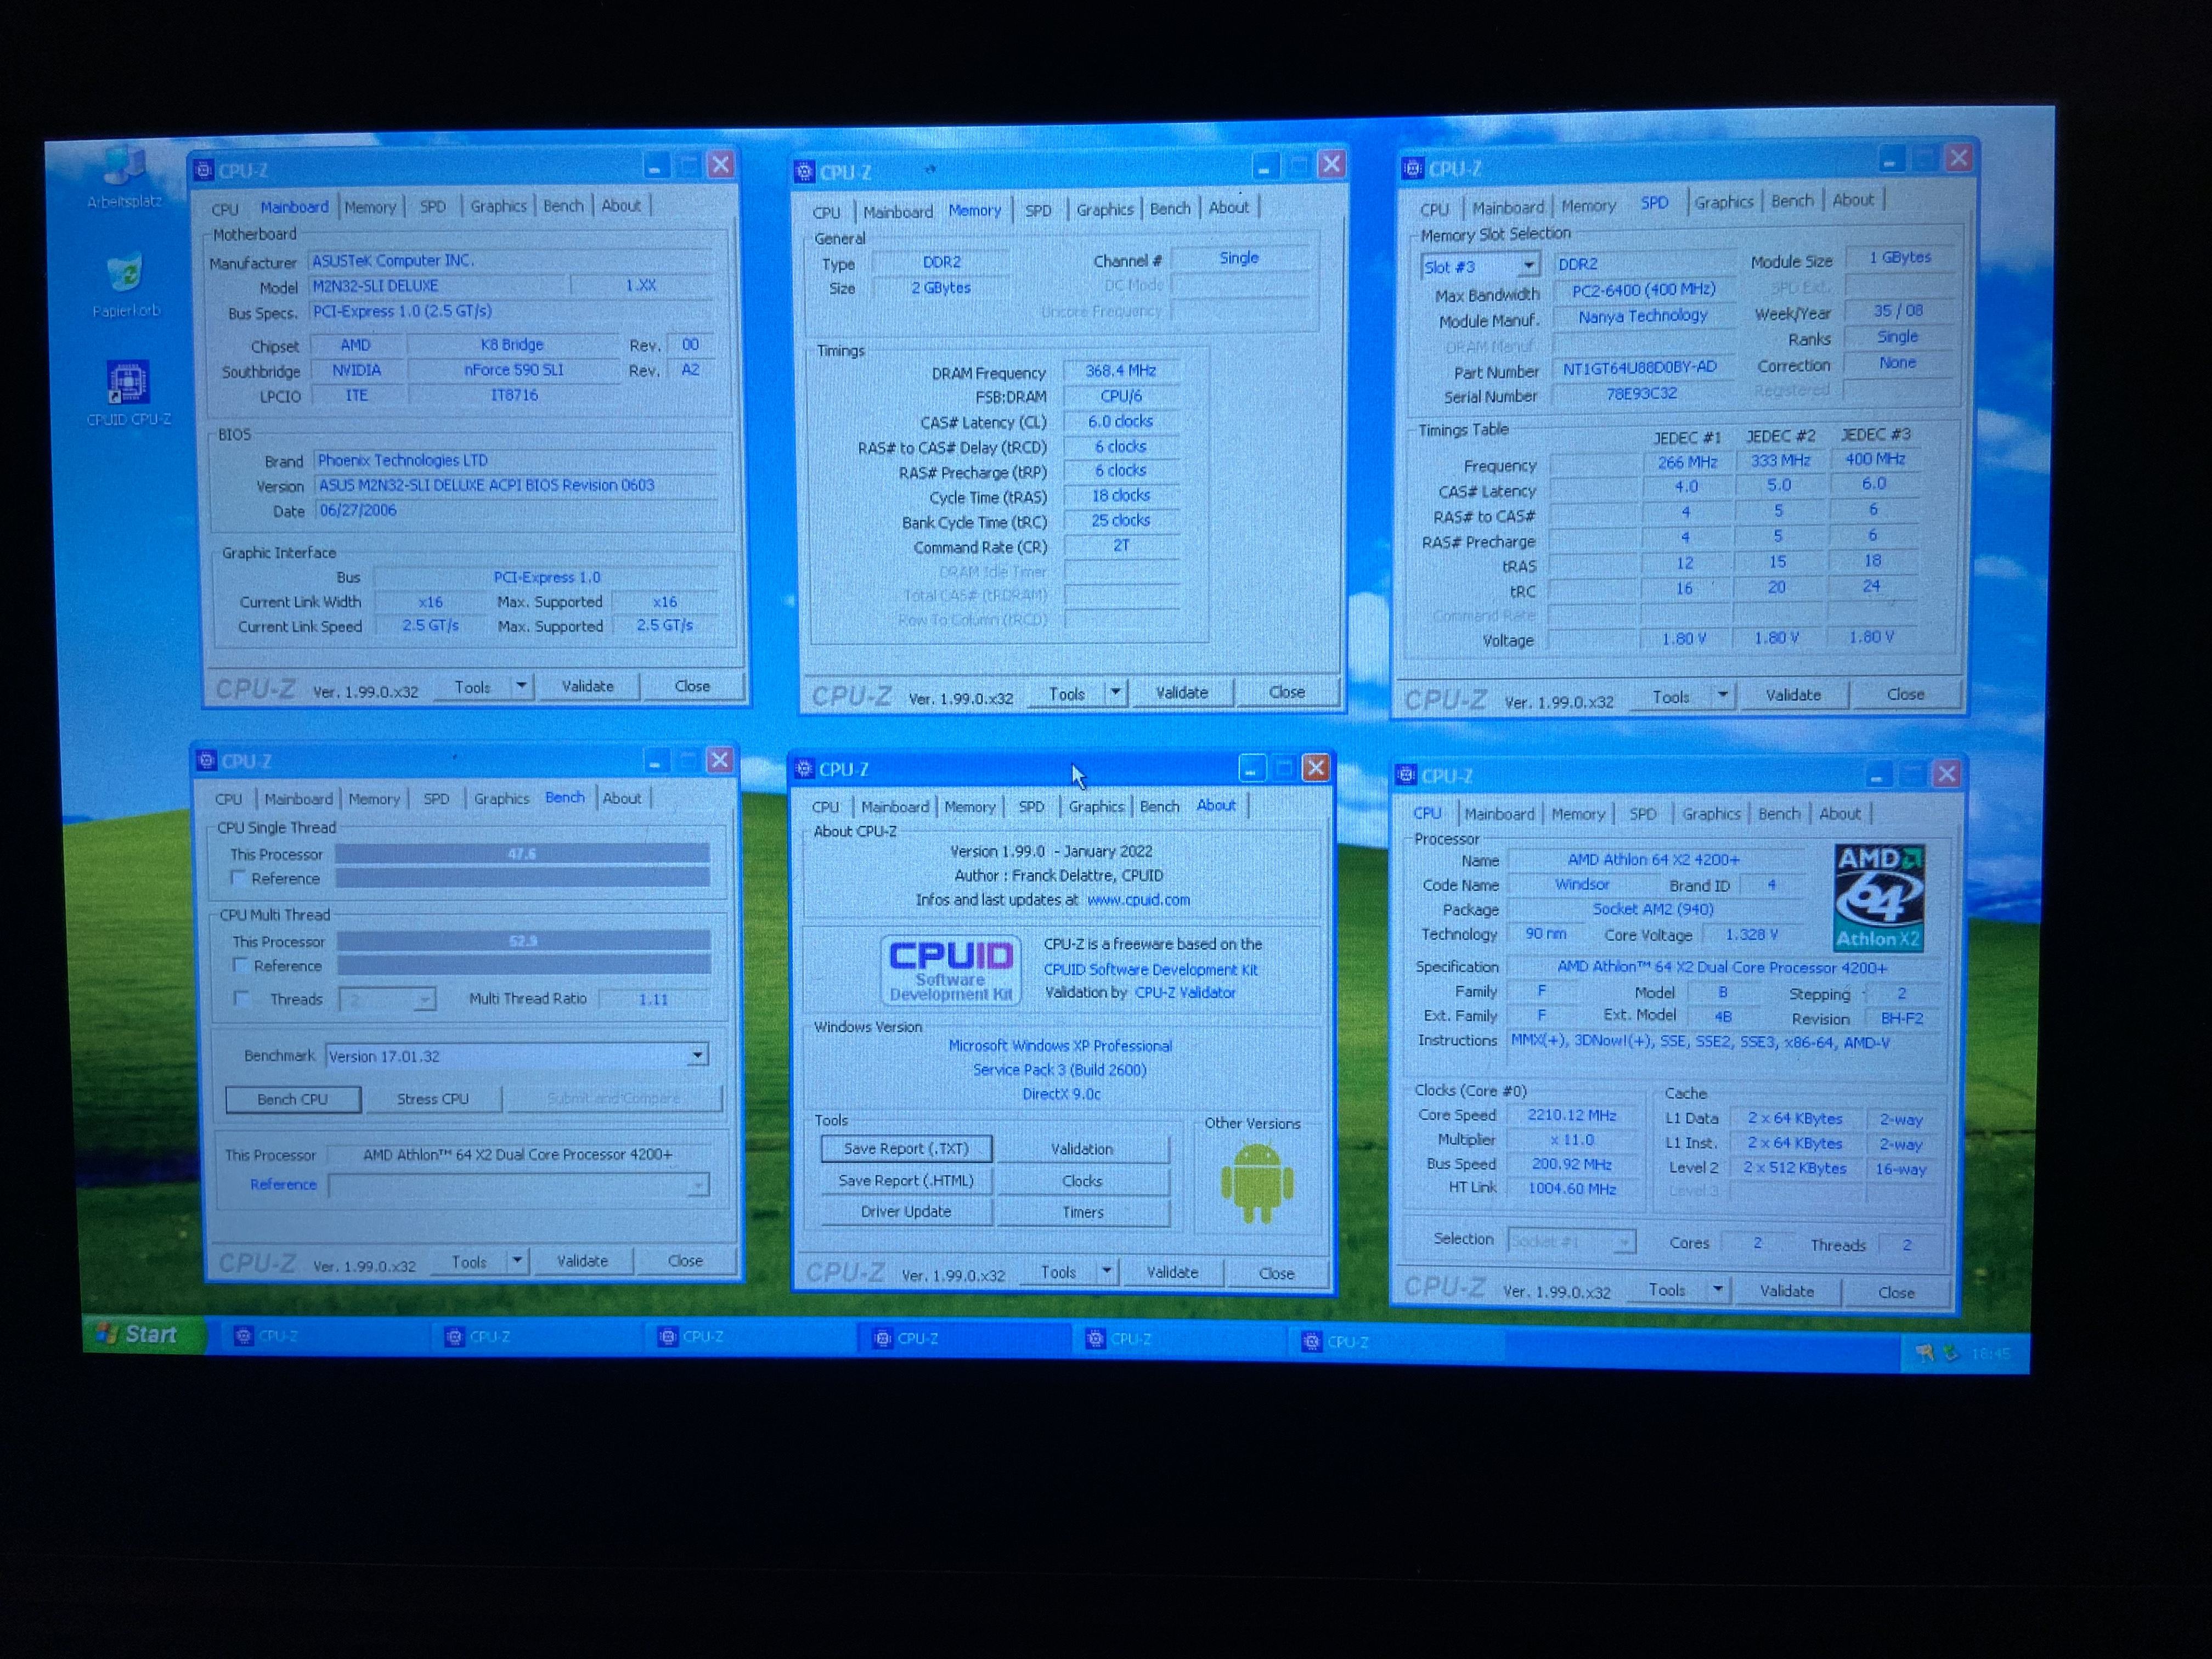Image resolution: width=2212 pixels, height=1659 pixels.
Task: Open Tools dropdown arrow in the About window
Action: (1106, 1271)
